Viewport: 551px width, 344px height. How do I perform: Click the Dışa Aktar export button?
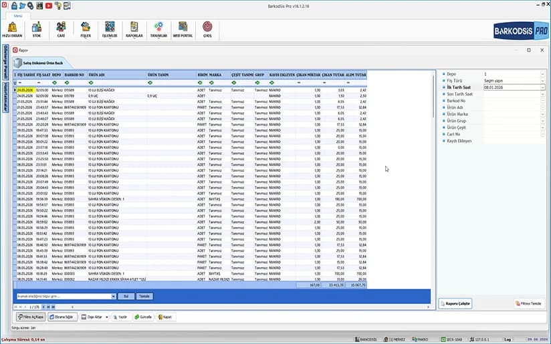pos(92,317)
